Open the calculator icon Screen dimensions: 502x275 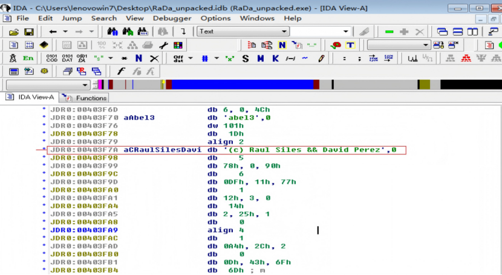pos(13,71)
